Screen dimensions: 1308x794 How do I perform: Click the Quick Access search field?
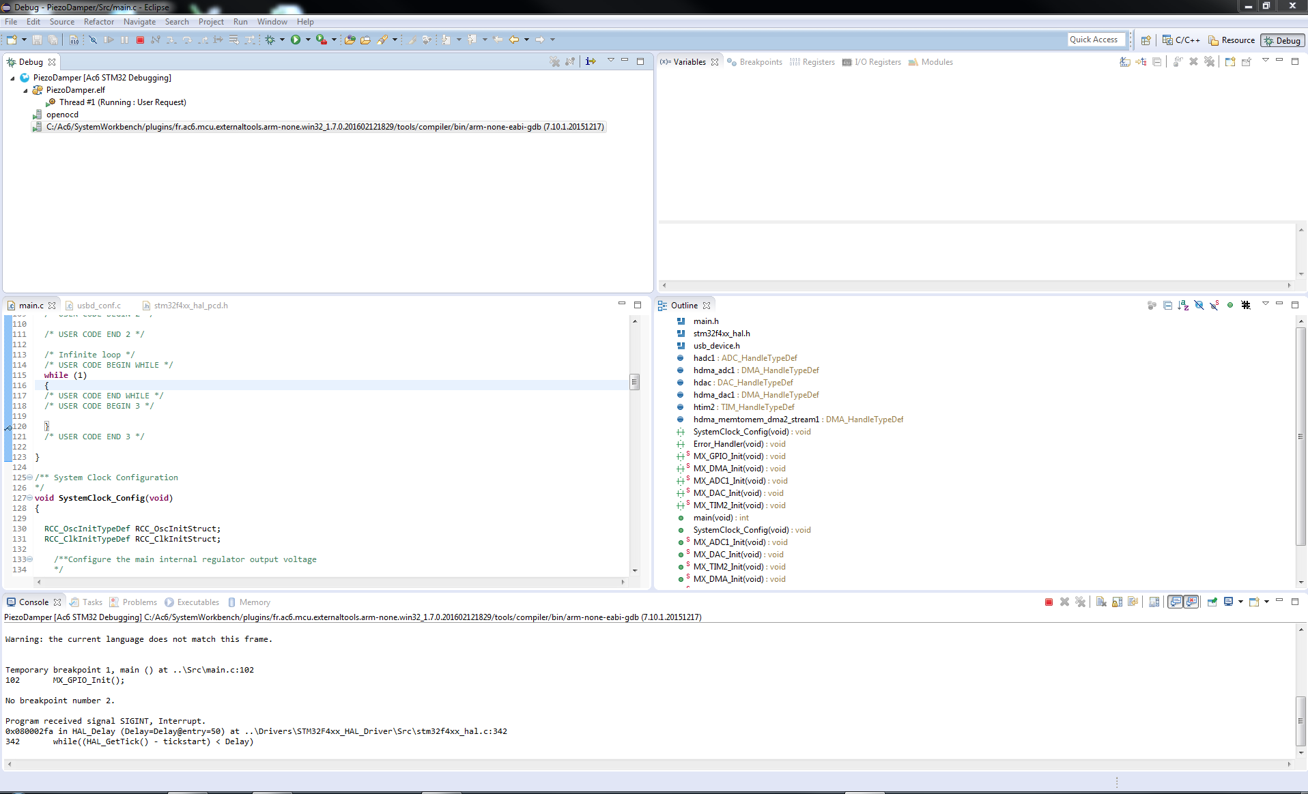pyautogui.click(x=1096, y=40)
